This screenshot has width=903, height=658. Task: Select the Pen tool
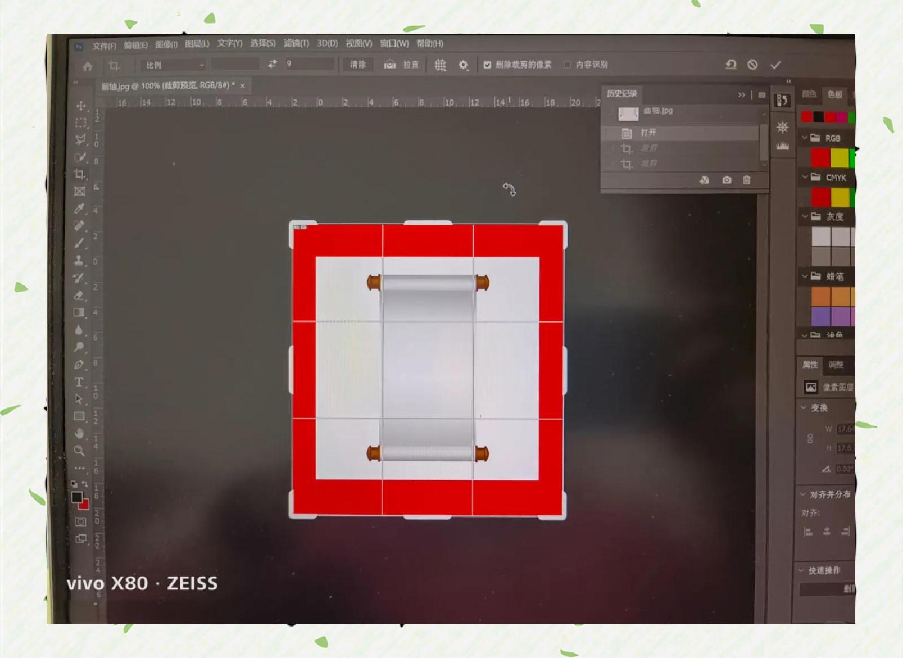79,364
